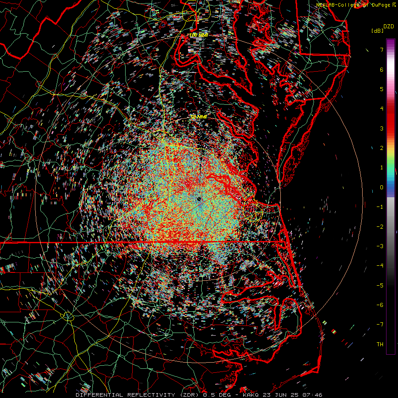The width and height of the screenshot is (398, 398).
Task: Click the ZDR color scale bar
Action: [390, 196]
